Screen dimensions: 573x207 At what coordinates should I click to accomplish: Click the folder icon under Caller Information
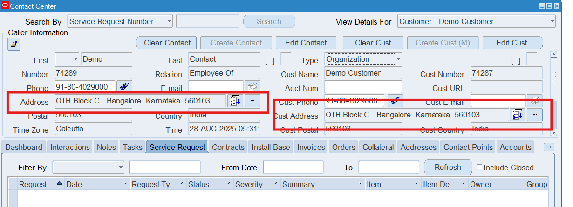click(14, 45)
